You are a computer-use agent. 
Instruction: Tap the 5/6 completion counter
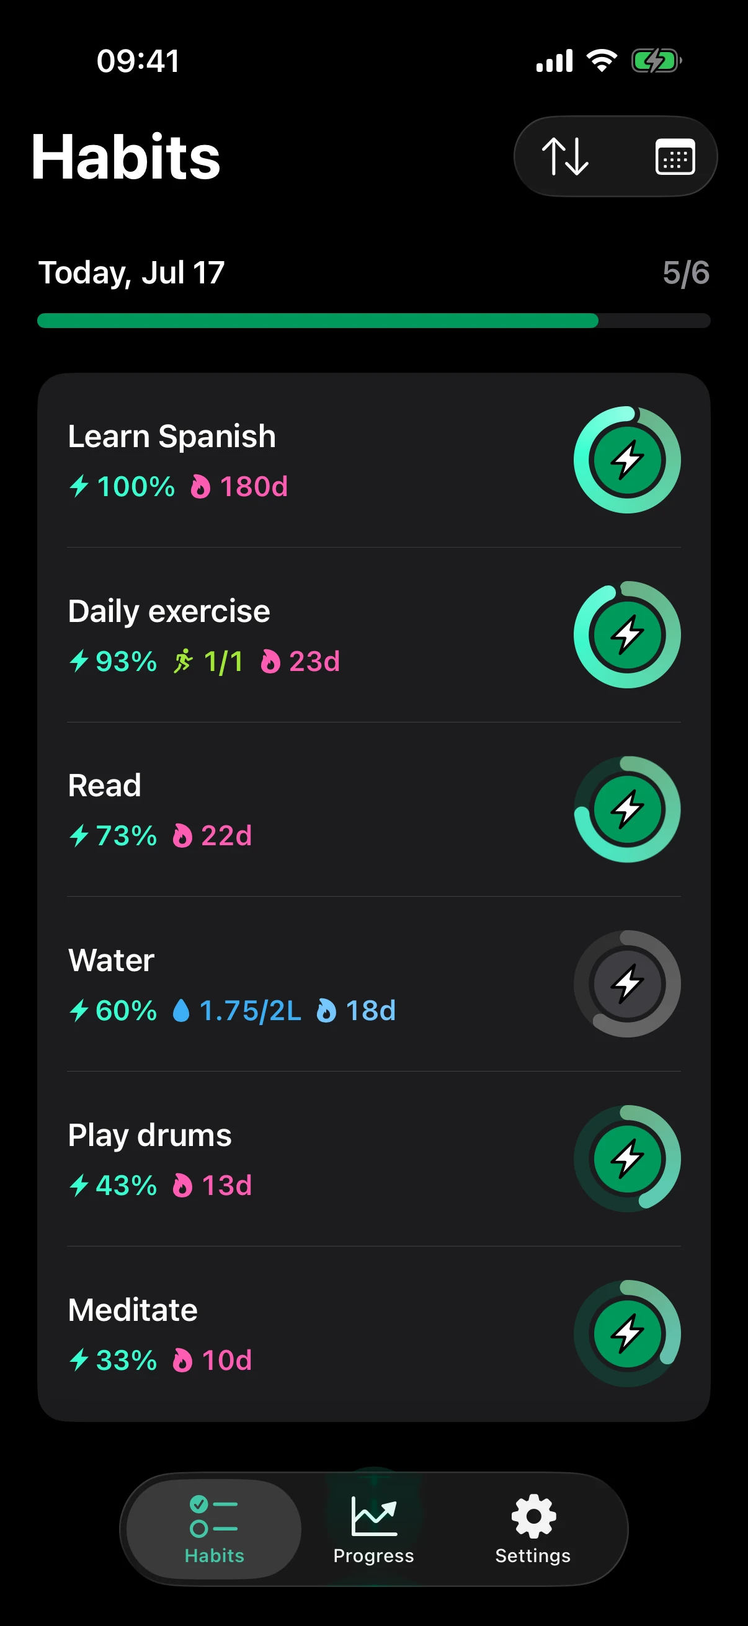point(686,273)
